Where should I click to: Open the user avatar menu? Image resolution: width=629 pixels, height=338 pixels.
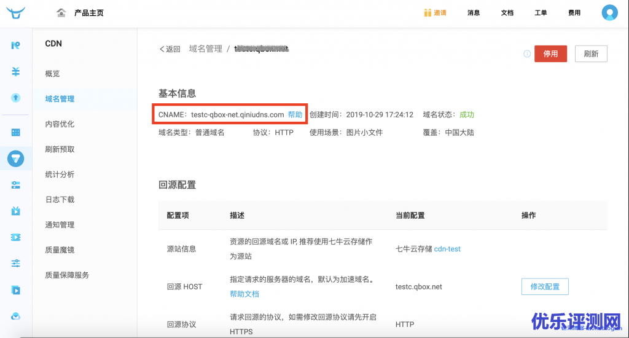coord(609,12)
